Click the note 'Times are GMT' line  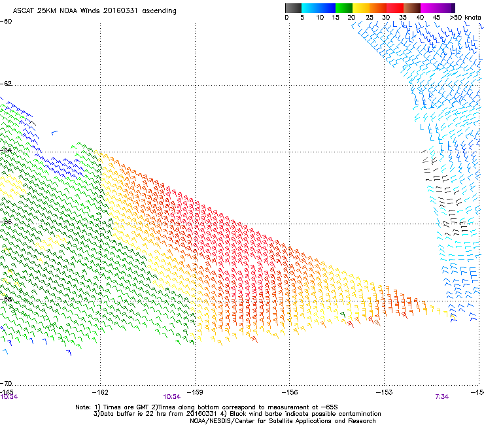[207, 407]
